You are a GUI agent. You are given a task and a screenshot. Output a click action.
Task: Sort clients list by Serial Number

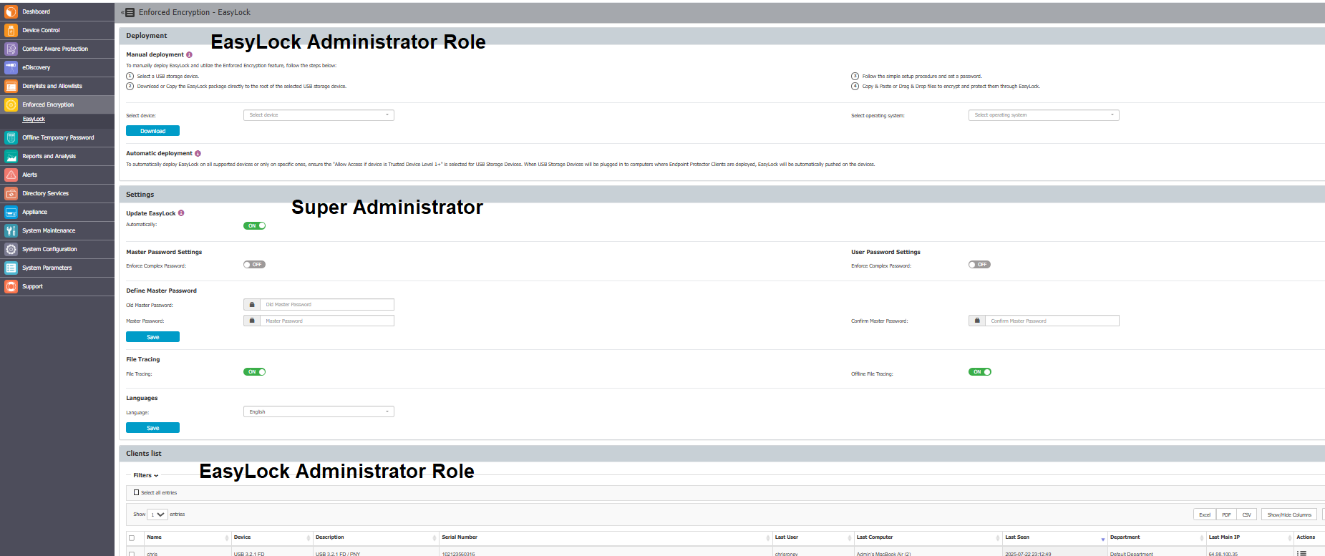(x=604, y=537)
